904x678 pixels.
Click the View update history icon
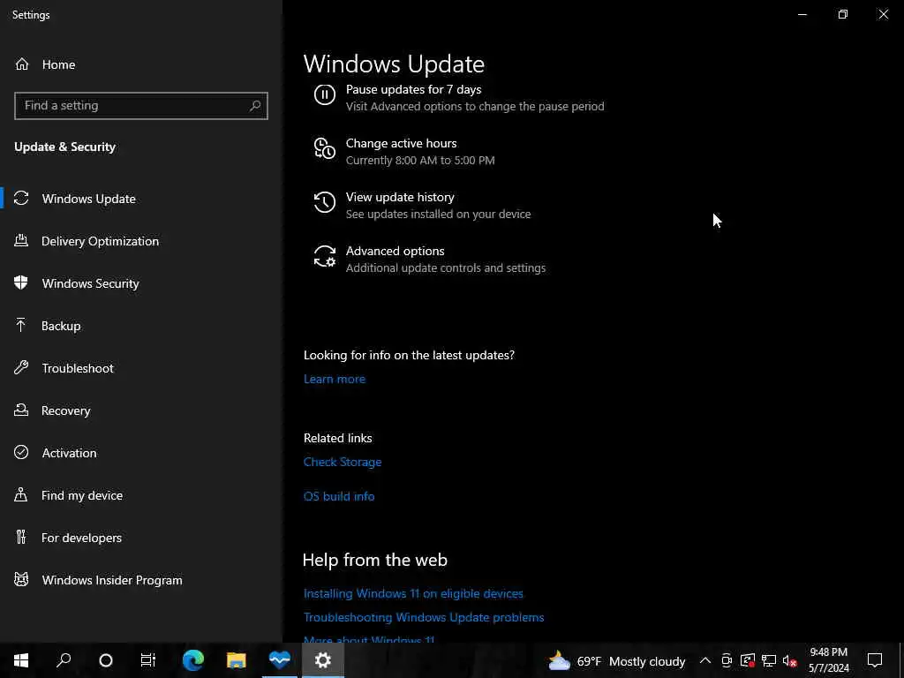coord(325,202)
